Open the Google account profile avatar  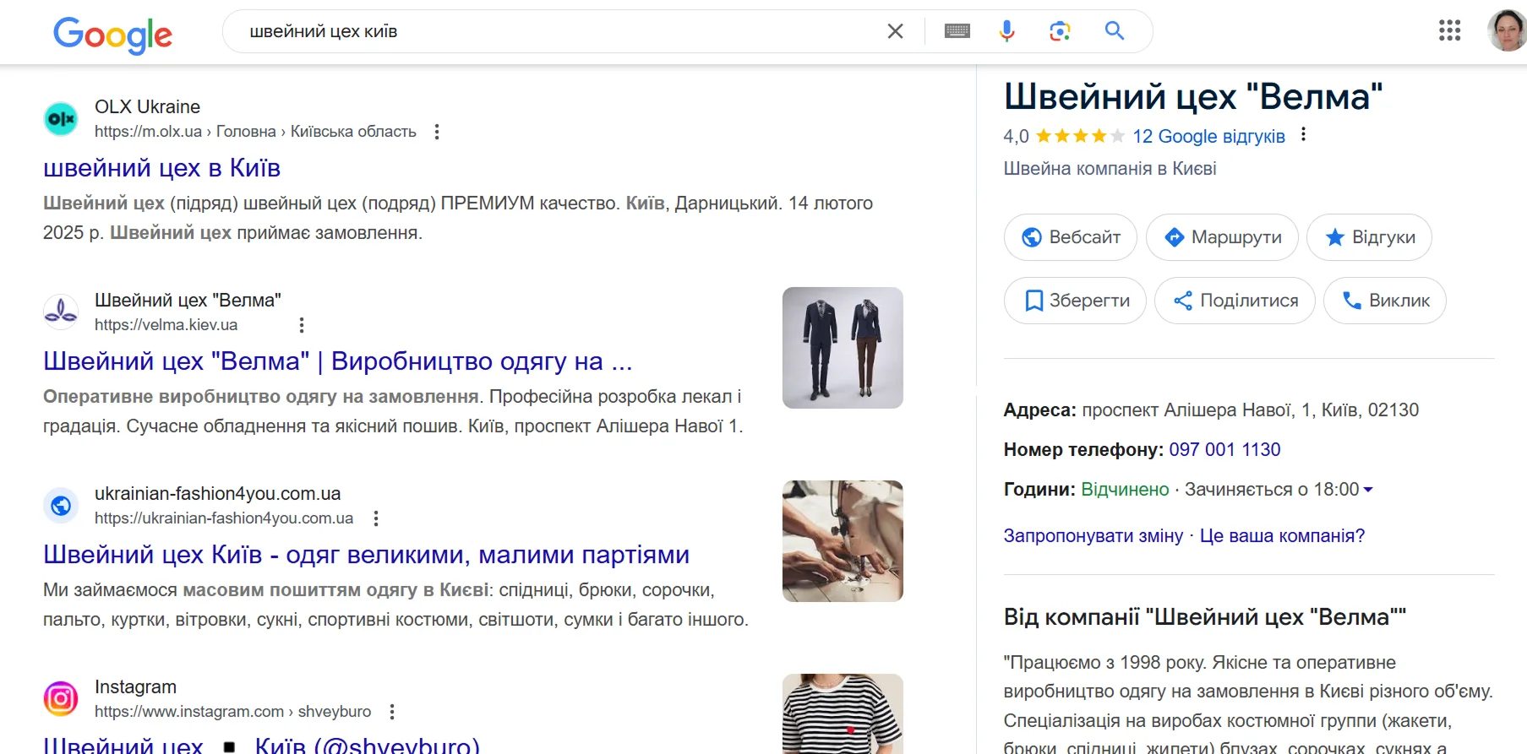pos(1507,31)
